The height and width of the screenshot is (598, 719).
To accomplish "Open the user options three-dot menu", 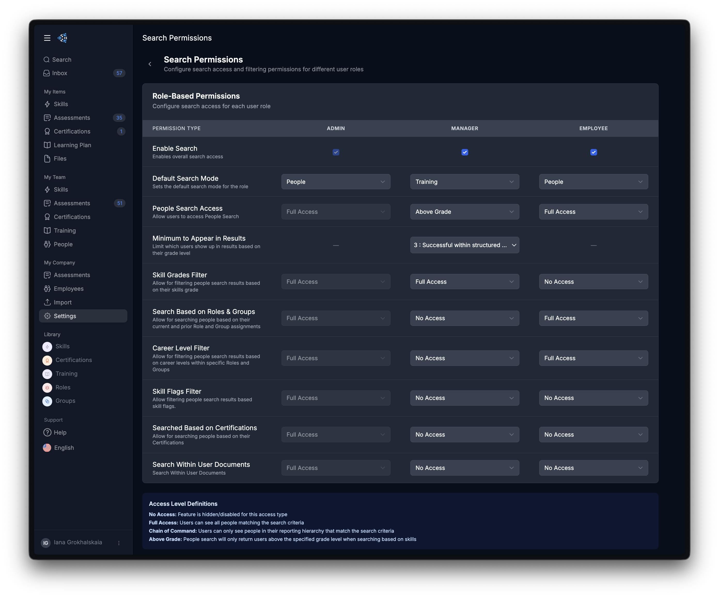I will pos(119,543).
